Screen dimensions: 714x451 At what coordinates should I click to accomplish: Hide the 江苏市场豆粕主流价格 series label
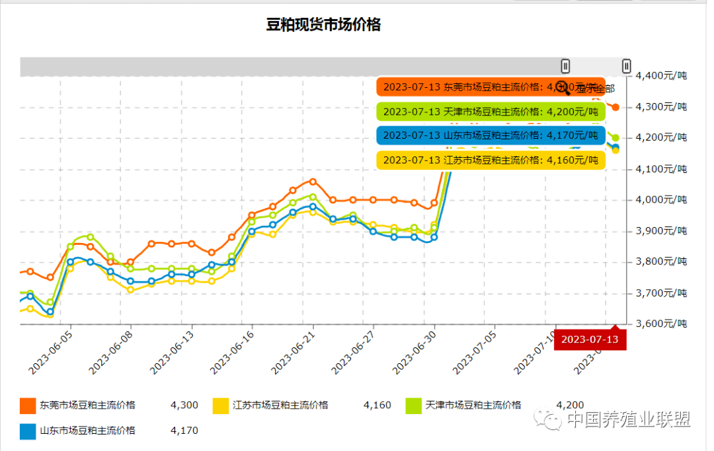[280, 405]
